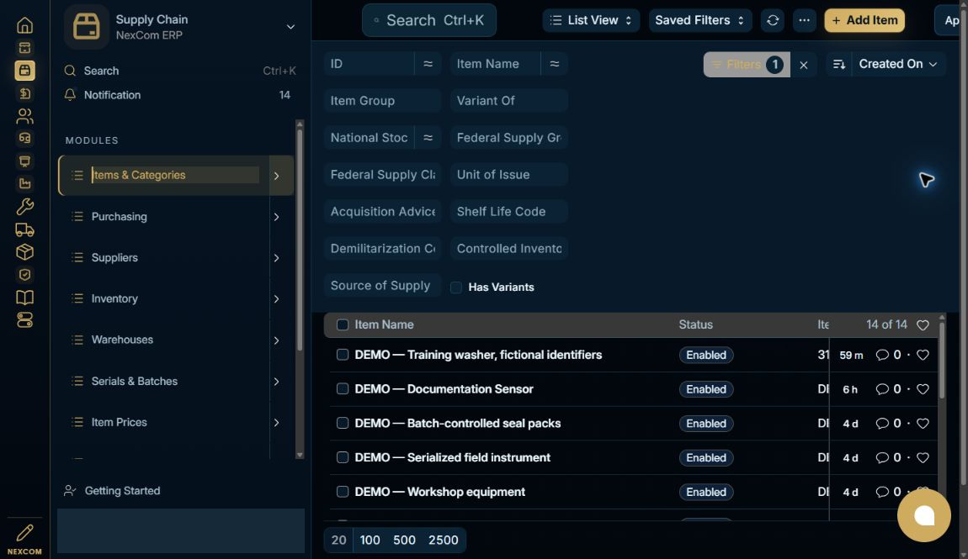This screenshot has height=559, width=968.
Task: Select checkbox for Serialized field instrument
Action: point(343,457)
